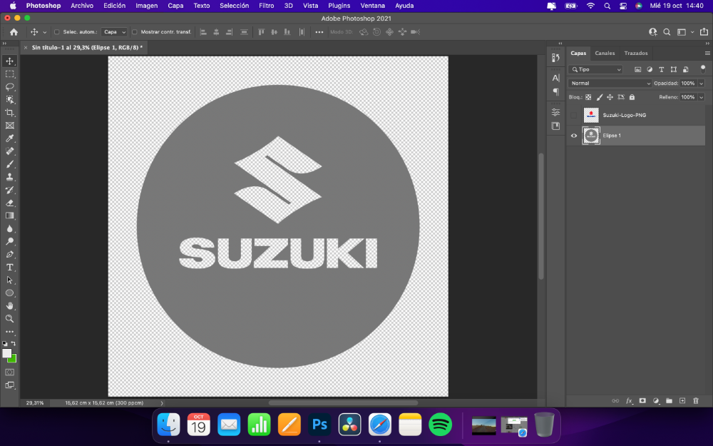Toggle Quick Mask mode
Screen dimensions: 713x446
click(x=9, y=372)
